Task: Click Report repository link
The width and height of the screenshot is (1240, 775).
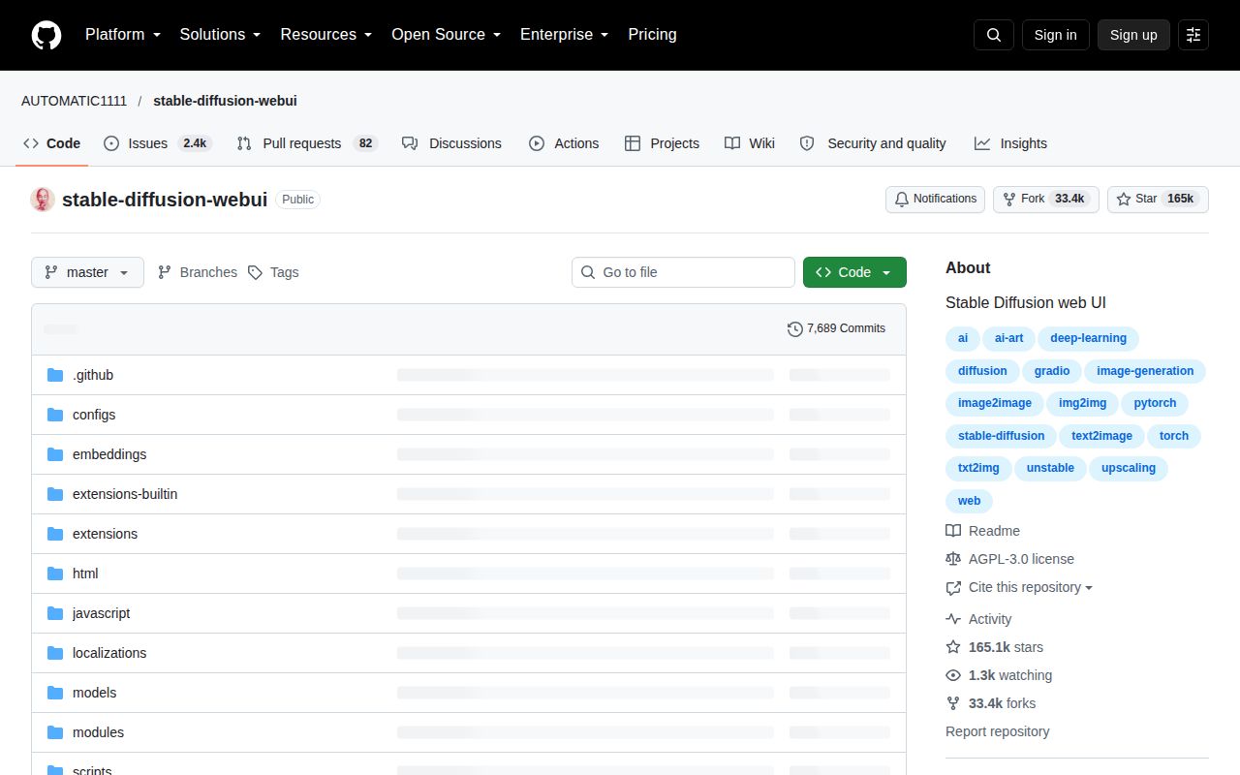Action: tap(997, 731)
